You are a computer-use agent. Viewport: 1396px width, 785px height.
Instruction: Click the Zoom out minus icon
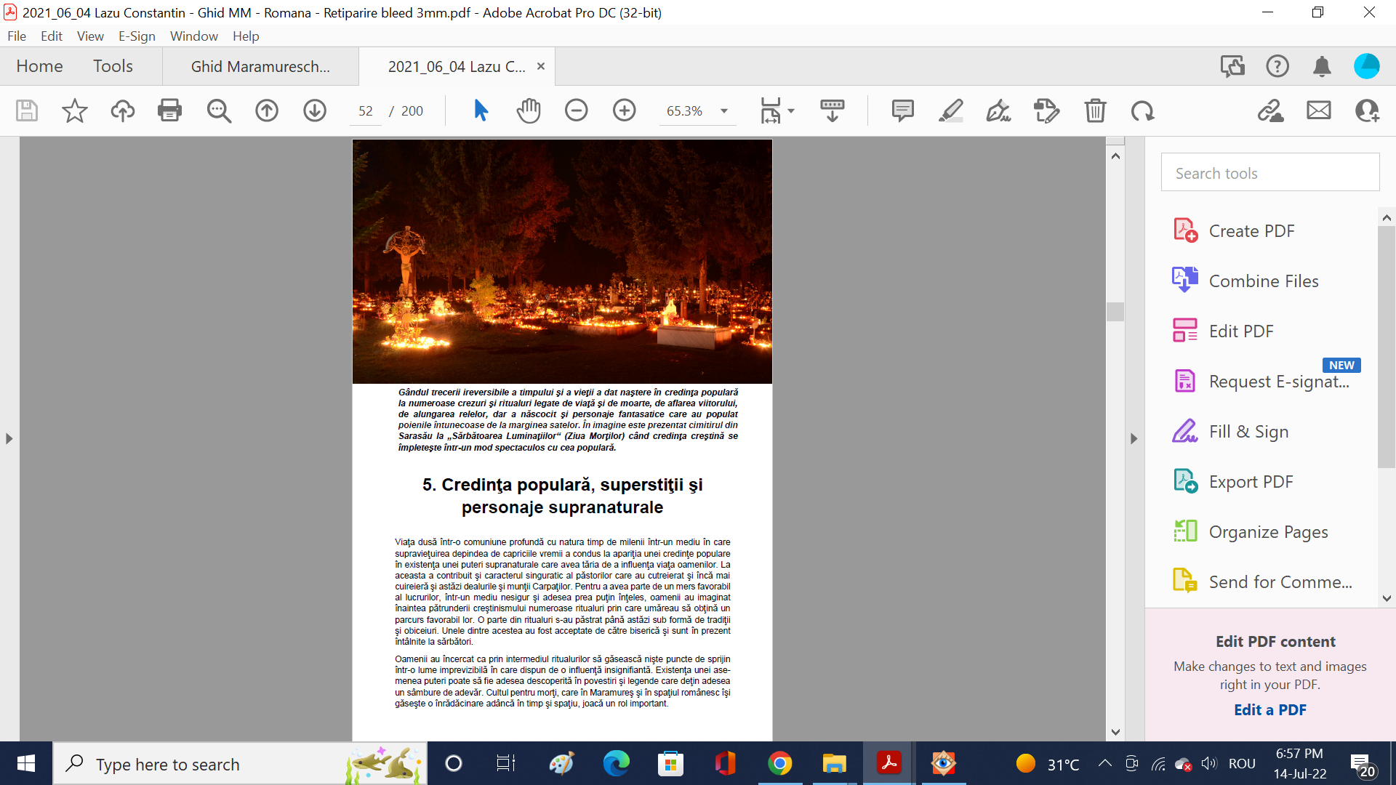pyautogui.click(x=576, y=110)
